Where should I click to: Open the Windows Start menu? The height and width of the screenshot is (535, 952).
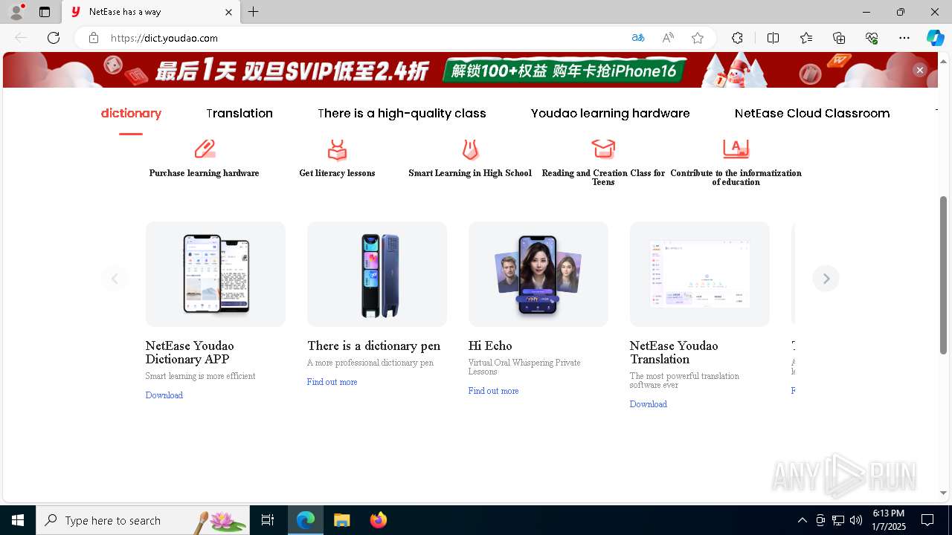pos(18,520)
